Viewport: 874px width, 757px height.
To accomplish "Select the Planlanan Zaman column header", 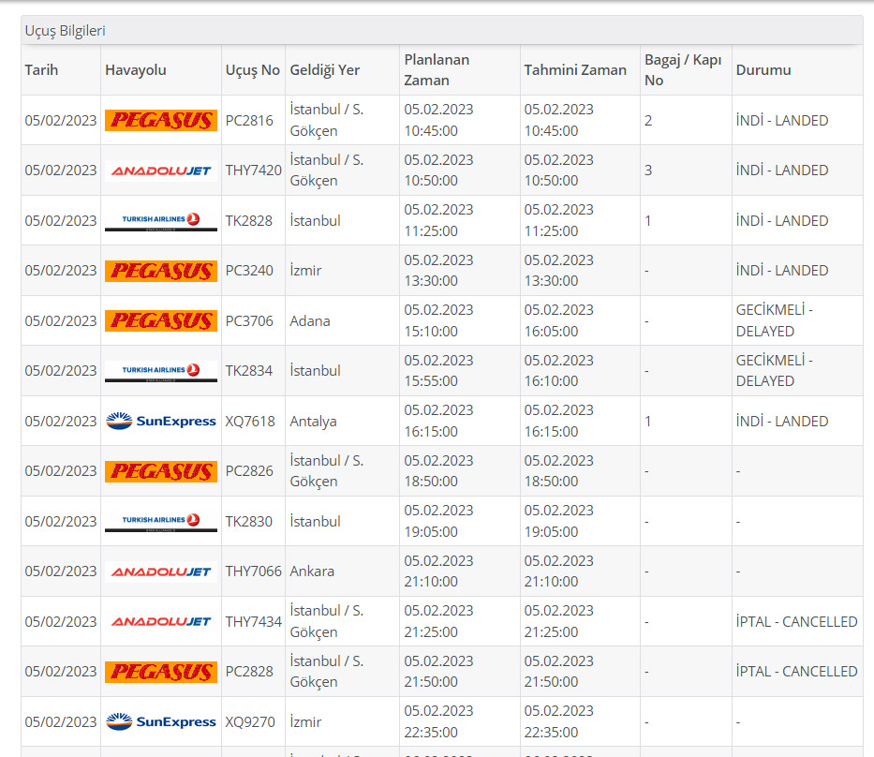I will point(437,70).
